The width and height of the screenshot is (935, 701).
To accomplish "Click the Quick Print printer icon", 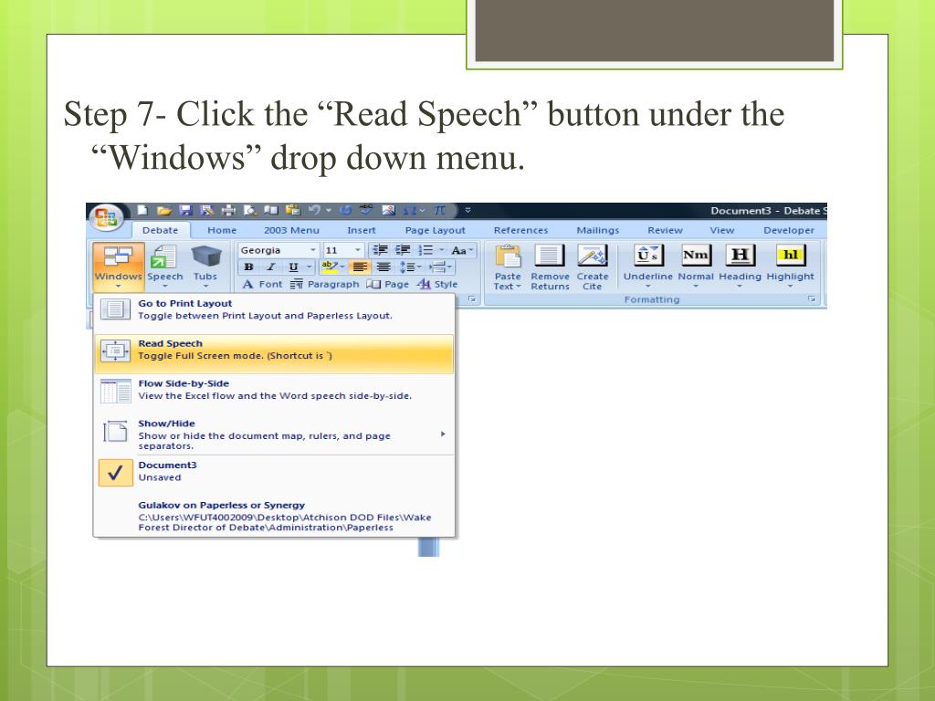I will coord(228,211).
